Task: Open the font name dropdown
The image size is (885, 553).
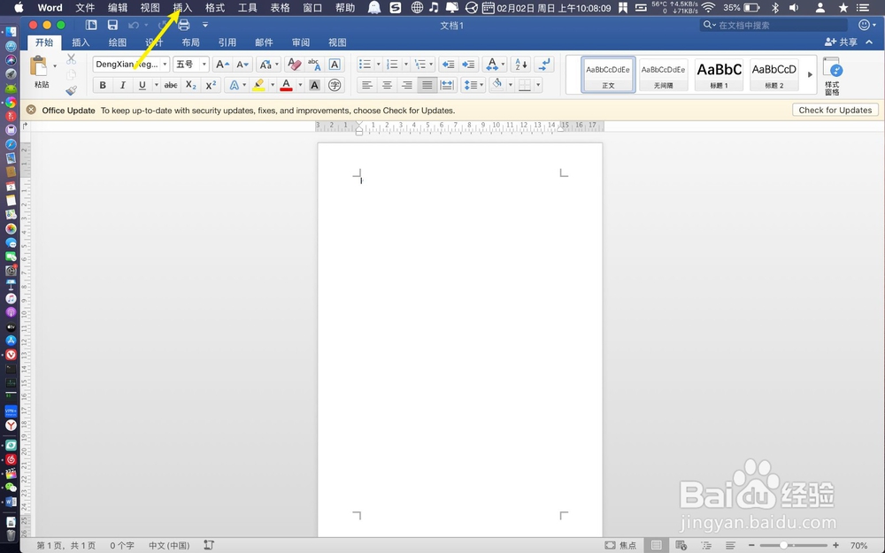Action: [x=165, y=65]
